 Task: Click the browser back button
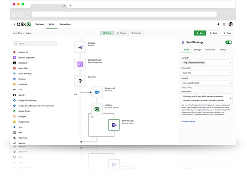[x=15, y=14]
